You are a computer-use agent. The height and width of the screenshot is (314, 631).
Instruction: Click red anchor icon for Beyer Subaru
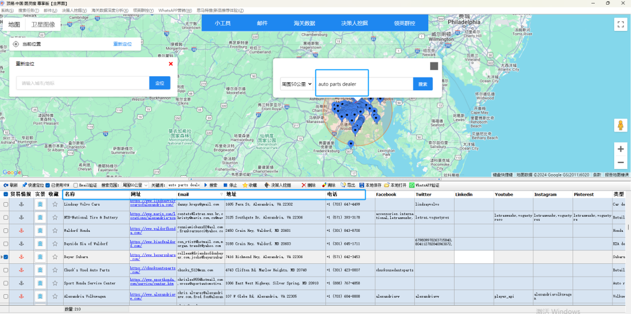(22, 257)
